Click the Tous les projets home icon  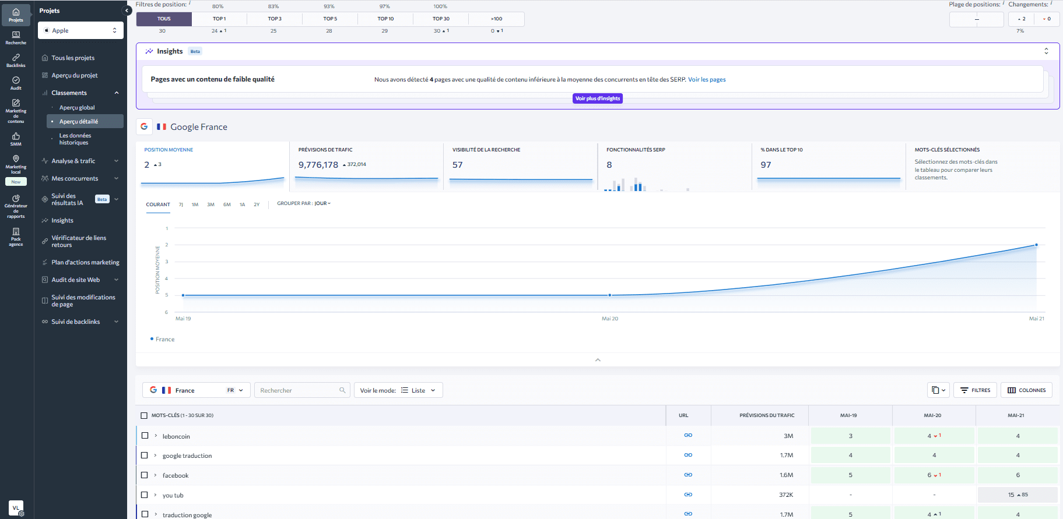(45, 58)
